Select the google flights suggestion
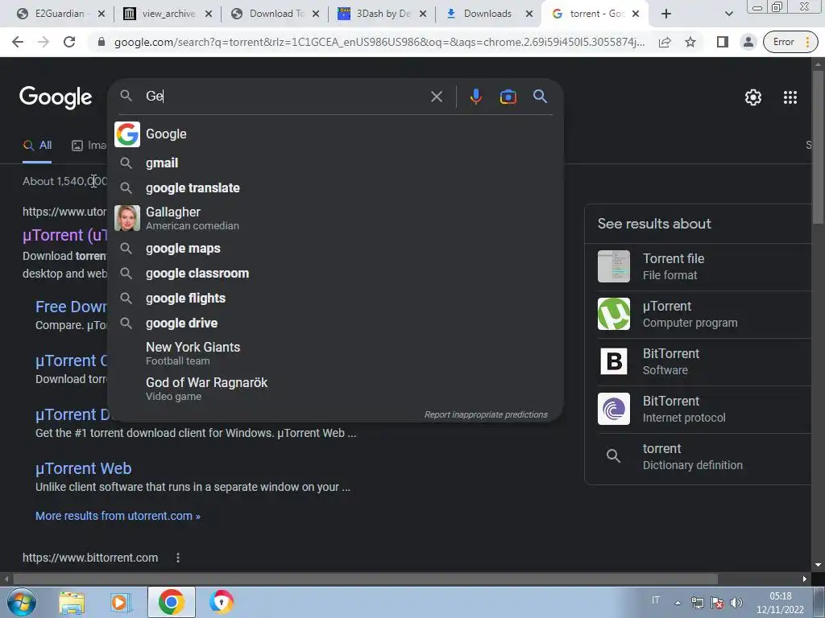This screenshot has height=618, width=825. pos(336,298)
